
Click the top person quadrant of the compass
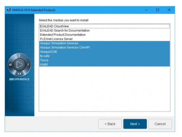pos(20,56)
